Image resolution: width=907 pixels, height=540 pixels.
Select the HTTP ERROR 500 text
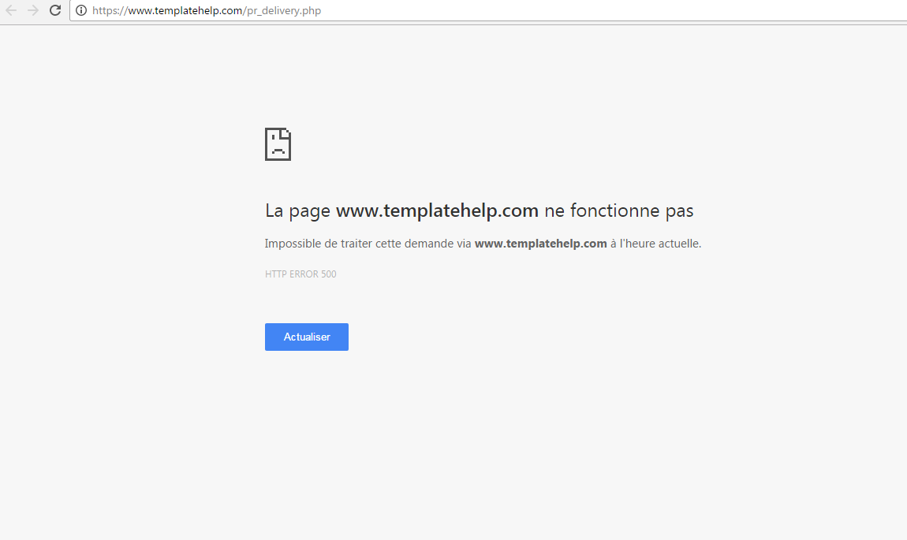coord(300,274)
